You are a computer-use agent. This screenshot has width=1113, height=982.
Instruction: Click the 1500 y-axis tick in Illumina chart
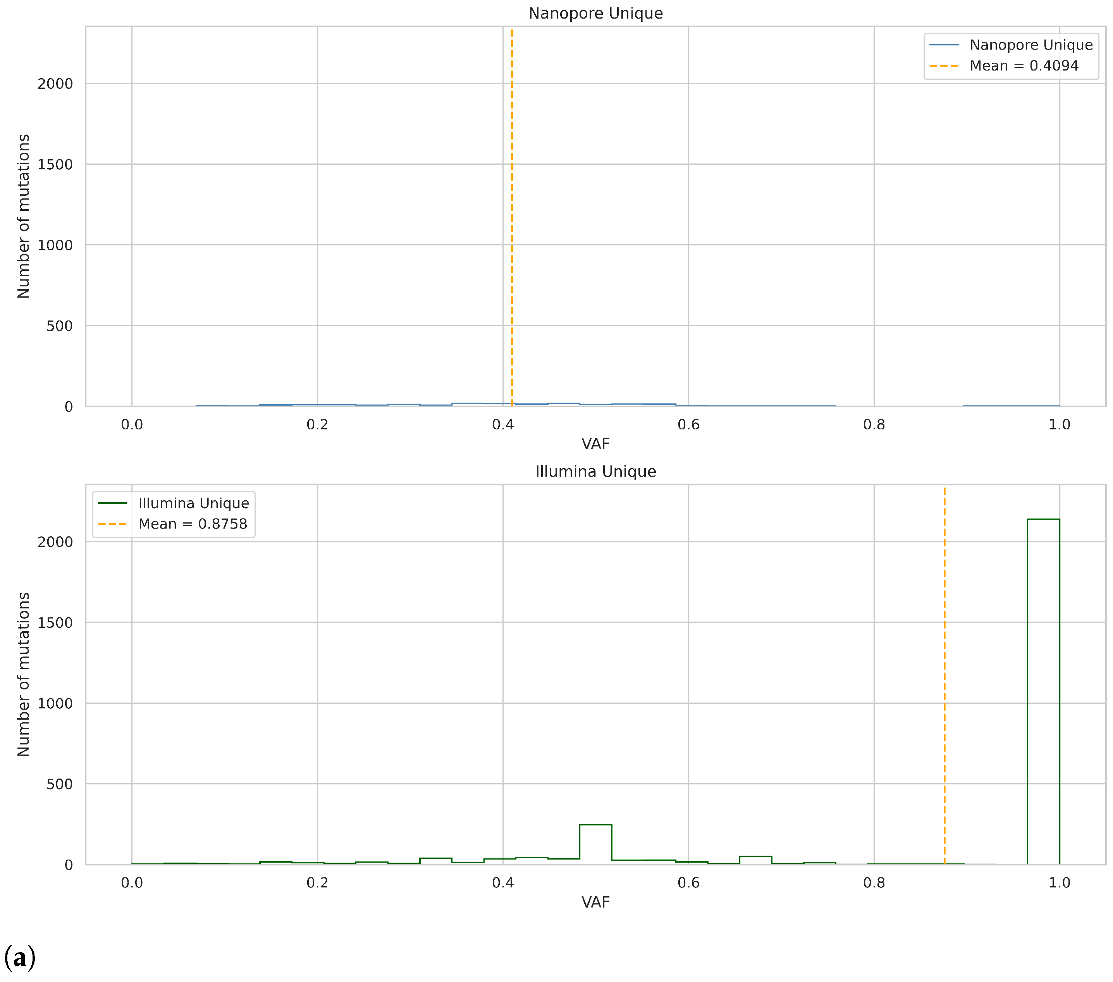[x=55, y=622]
